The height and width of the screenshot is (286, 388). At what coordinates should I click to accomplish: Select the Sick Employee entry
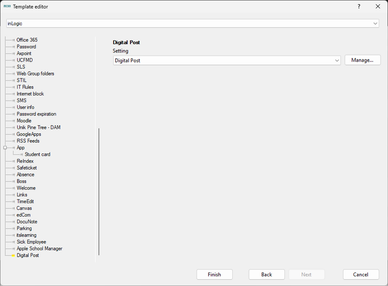pyautogui.click(x=32, y=241)
